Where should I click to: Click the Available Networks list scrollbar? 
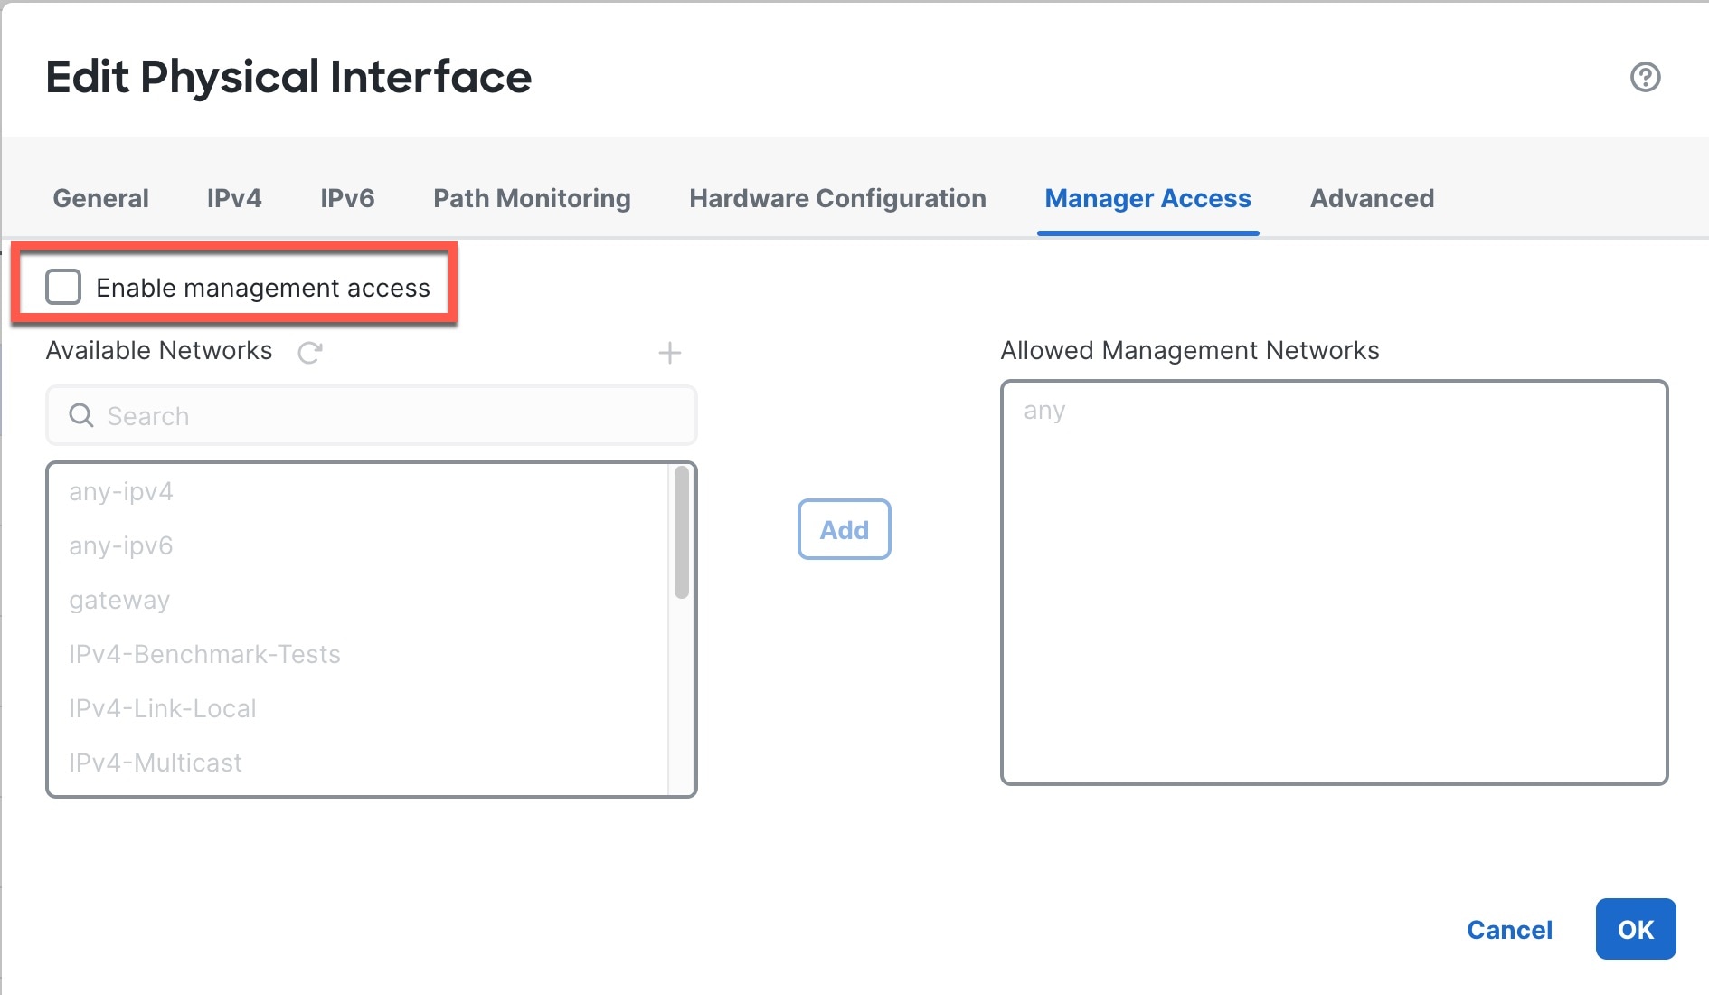click(682, 533)
